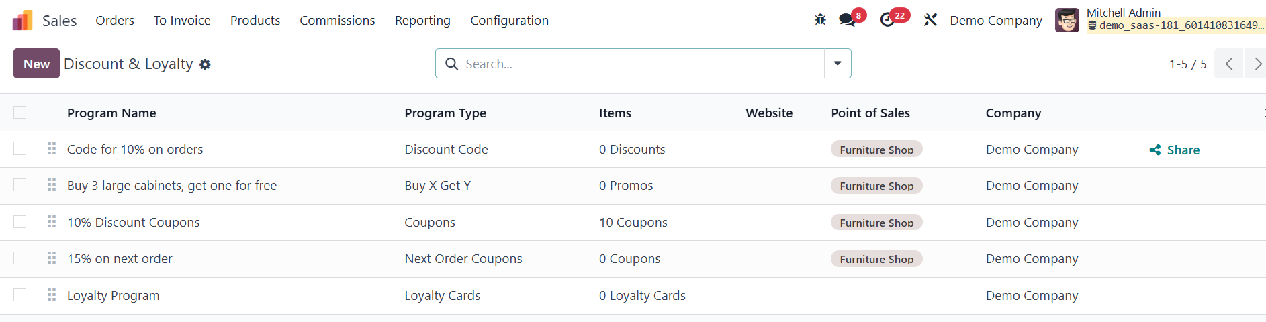Open the Commissions menu
The image size is (1266, 322).
(x=337, y=21)
